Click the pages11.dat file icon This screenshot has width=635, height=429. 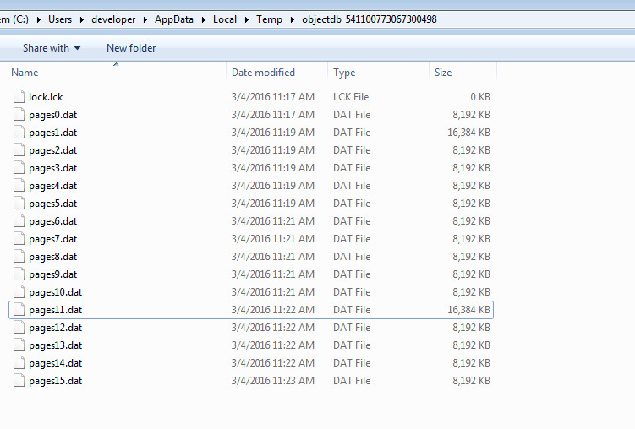[19, 310]
